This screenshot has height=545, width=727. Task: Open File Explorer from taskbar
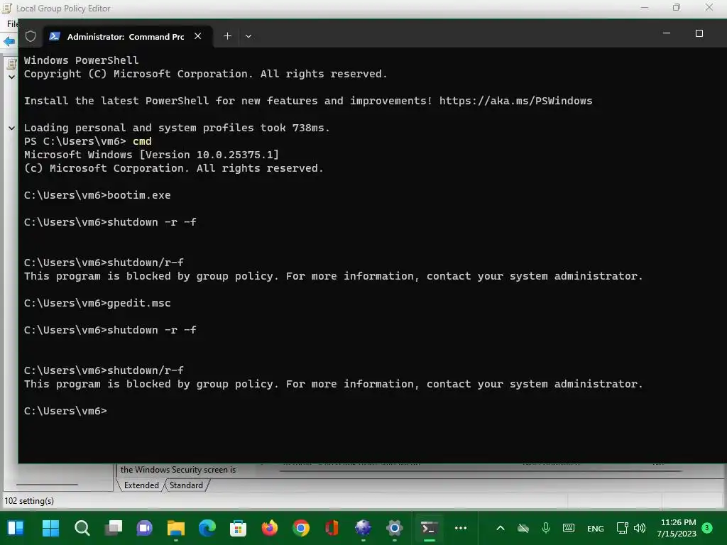tap(176, 528)
